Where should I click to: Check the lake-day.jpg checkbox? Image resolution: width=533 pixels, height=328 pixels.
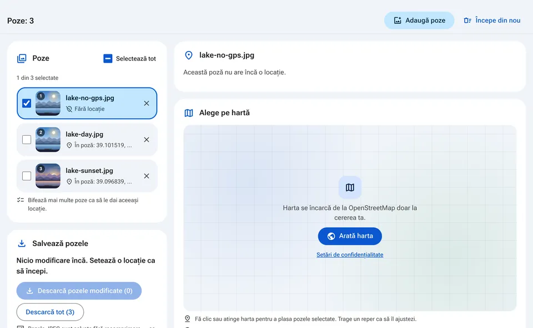pyautogui.click(x=27, y=140)
